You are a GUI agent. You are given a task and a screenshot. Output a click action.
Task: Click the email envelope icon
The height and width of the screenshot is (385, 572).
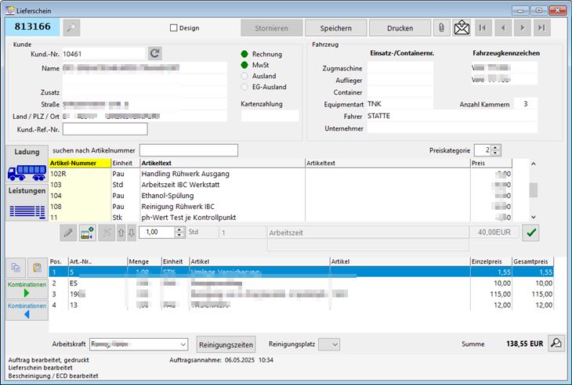[462, 28]
